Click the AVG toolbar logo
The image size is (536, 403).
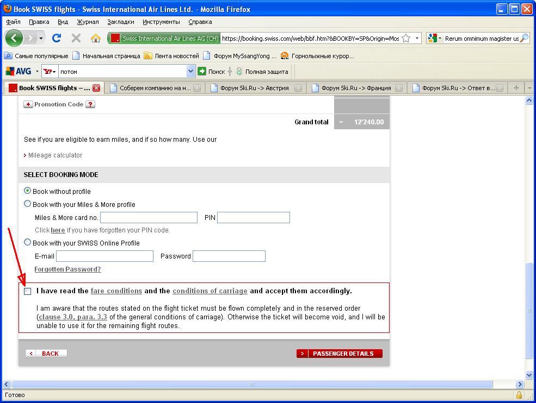(x=19, y=71)
